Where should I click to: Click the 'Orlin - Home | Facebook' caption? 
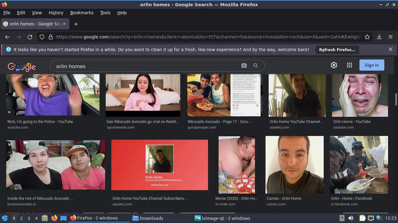point(352,199)
